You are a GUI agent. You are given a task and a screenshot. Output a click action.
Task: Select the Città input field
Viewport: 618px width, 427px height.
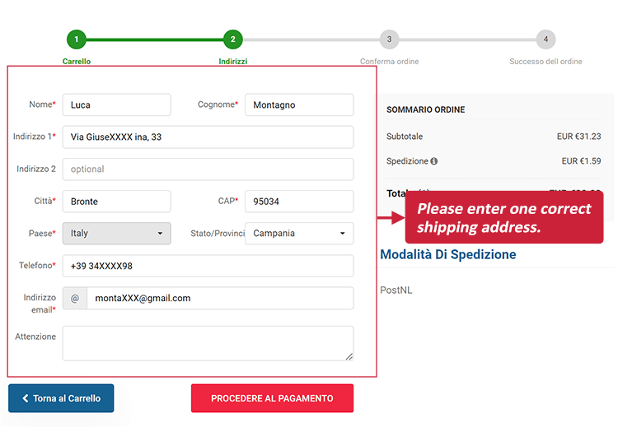(116, 202)
